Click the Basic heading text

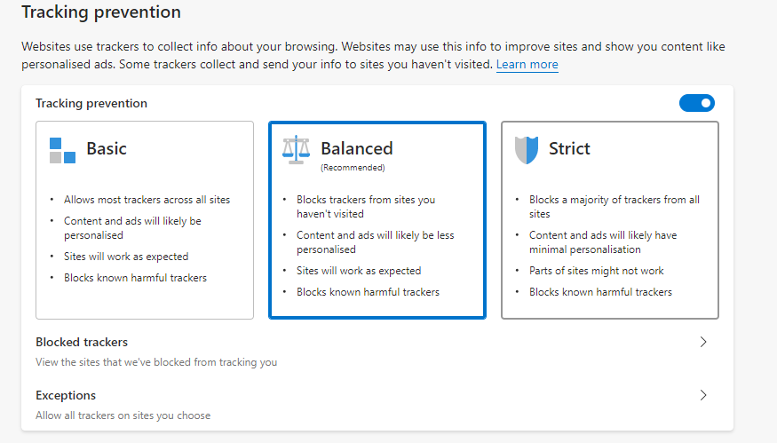(x=107, y=148)
